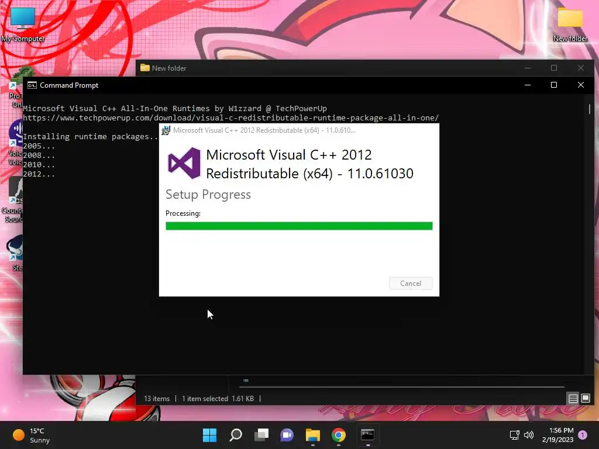599x449 pixels.
Task: Maximize the New folder explorer window
Action: point(554,68)
